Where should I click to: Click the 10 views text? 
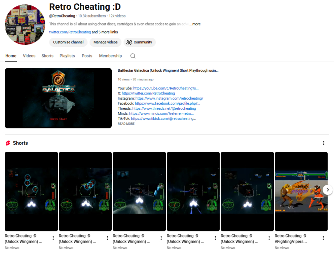[123, 79]
